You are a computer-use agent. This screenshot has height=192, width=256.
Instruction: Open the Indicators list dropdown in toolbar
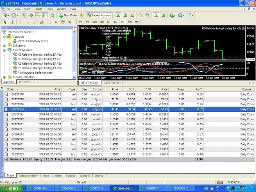[172, 15]
